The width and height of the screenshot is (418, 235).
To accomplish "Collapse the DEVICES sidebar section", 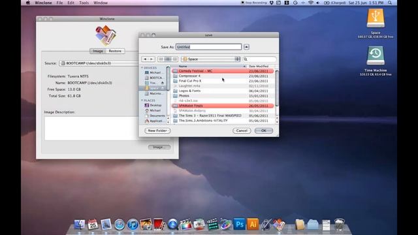I will 142,68.
